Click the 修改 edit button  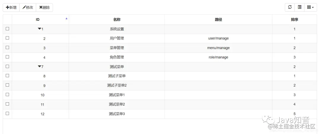tap(28, 7)
